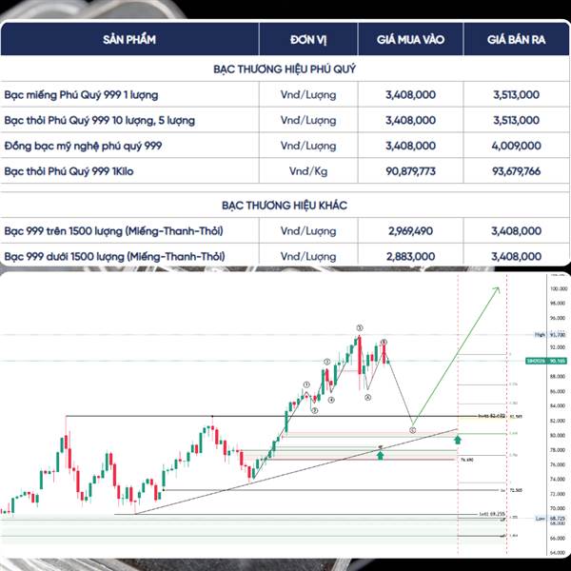Click the circled wave B label

384,342
